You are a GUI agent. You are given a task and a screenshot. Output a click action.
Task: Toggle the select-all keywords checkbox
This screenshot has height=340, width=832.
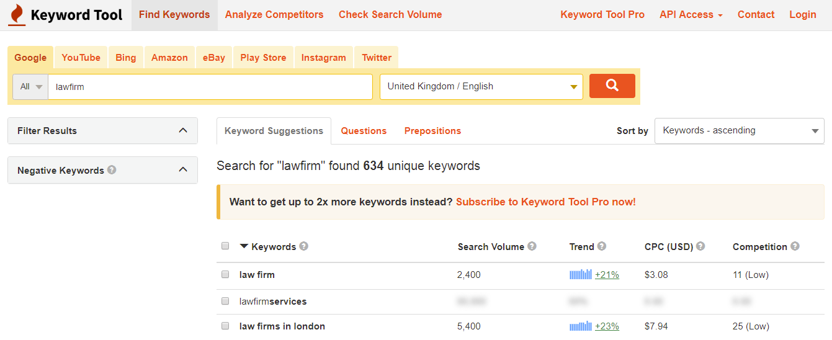point(225,246)
